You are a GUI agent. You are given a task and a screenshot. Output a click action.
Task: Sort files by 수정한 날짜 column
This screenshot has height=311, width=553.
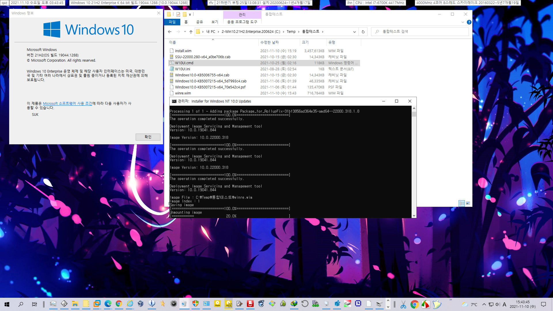pyautogui.click(x=279, y=42)
